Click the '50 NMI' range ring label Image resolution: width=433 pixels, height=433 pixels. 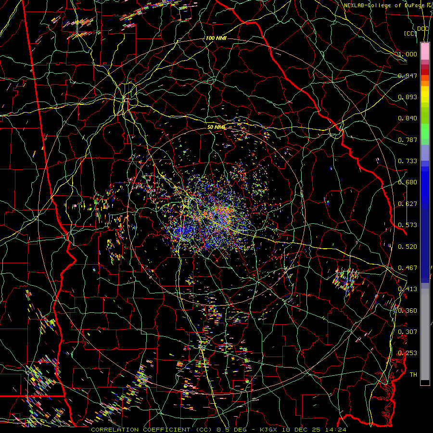tap(216, 127)
